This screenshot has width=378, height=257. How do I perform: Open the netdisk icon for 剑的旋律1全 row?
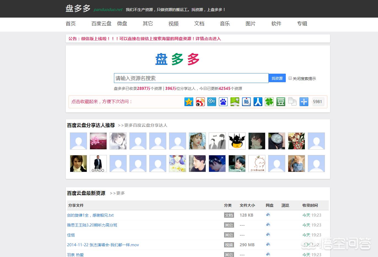[x=268, y=215]
